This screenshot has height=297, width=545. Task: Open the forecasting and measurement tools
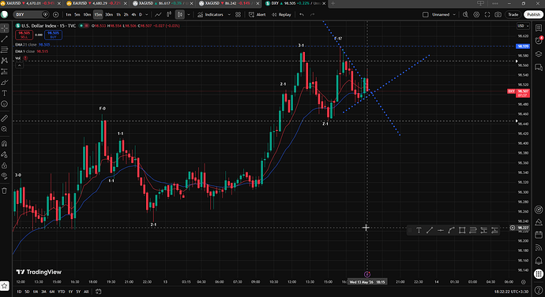point(5,72)
